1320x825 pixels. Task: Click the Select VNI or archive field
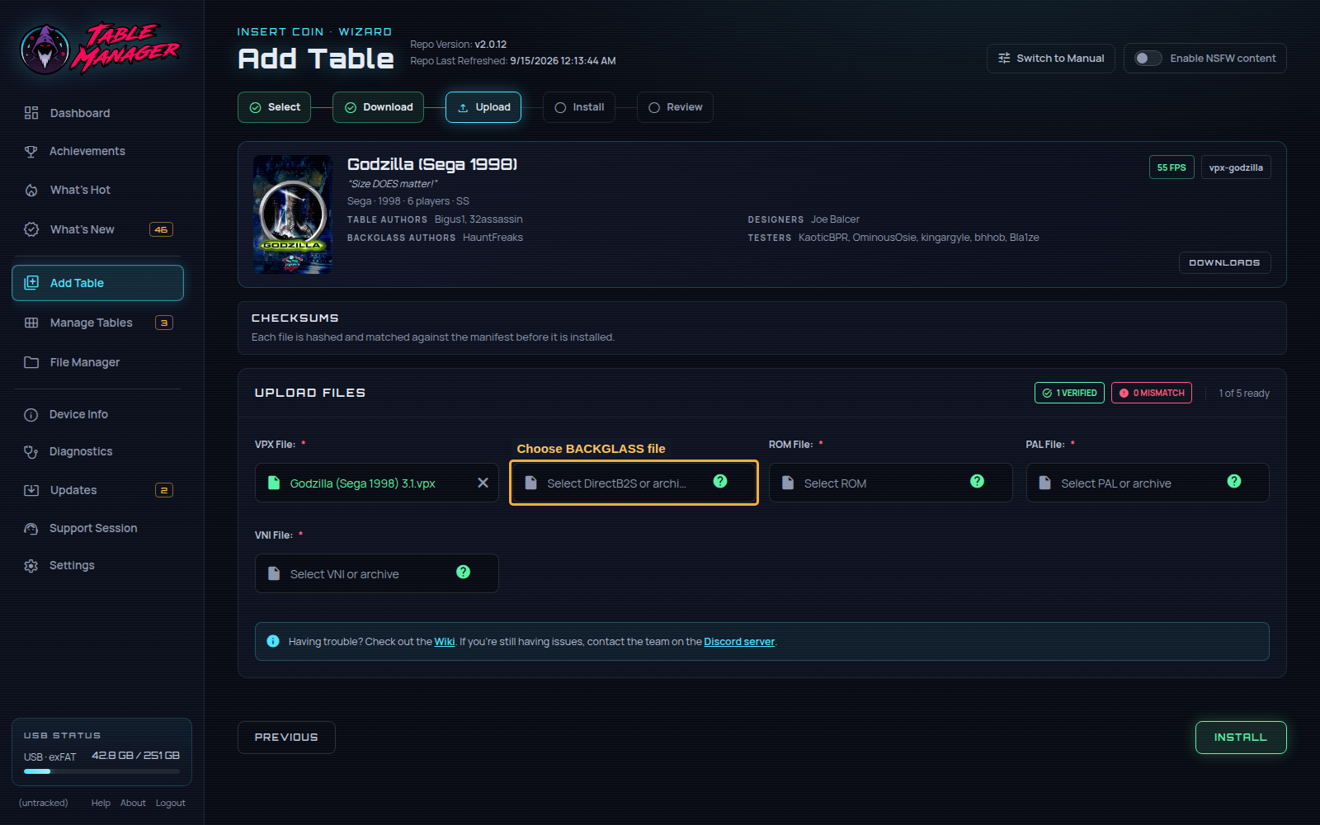(x=377, y=573)
